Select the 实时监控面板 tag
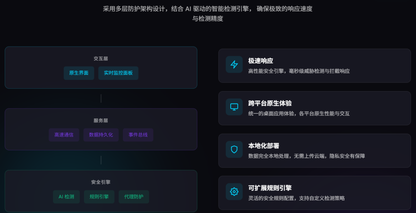This screenshot has height=213, width=416. [118, 73]
